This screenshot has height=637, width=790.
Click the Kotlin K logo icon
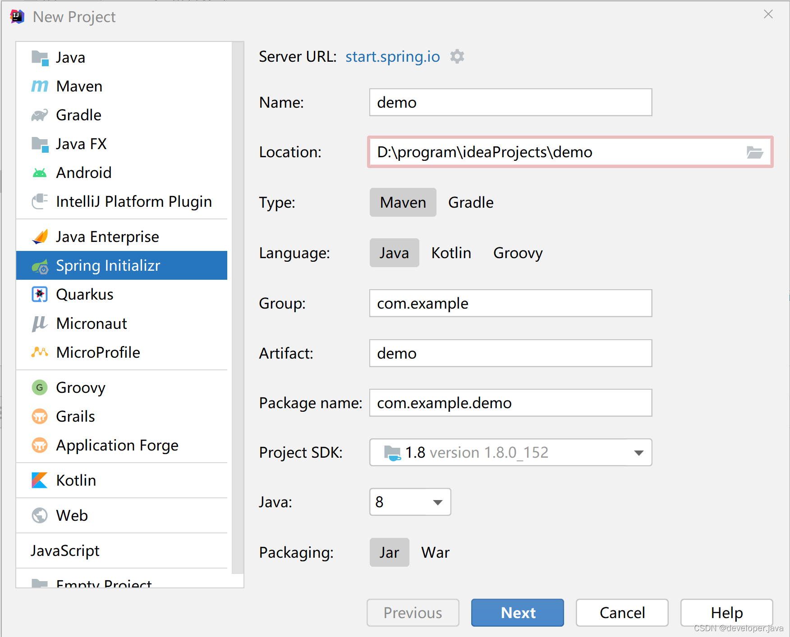coord(40,480)
